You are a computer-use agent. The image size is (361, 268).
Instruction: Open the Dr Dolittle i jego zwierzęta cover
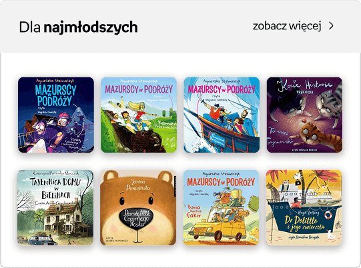(304, 207)
